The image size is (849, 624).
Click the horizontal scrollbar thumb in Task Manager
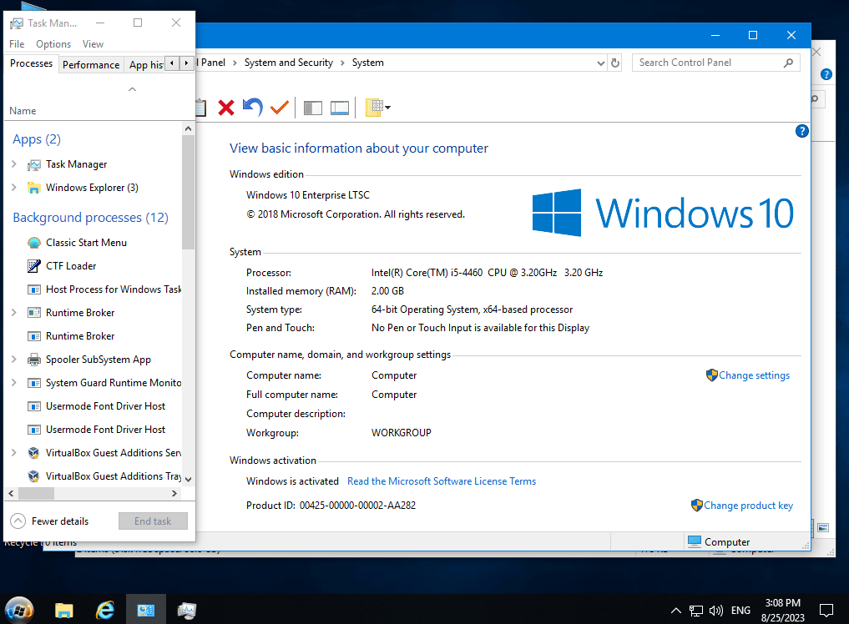(x=36, y=494)
